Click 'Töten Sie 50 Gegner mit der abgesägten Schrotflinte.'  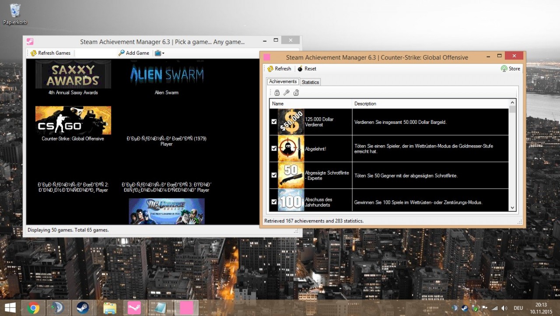point(406,176)
